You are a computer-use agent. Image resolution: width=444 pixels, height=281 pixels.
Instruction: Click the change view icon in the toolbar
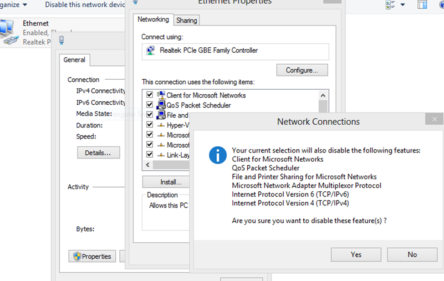[391, 5]
